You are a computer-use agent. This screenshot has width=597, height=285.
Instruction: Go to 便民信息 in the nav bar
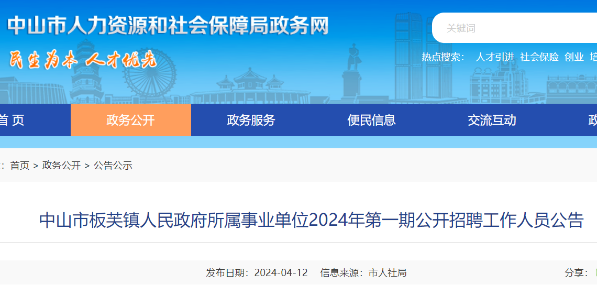371,120
